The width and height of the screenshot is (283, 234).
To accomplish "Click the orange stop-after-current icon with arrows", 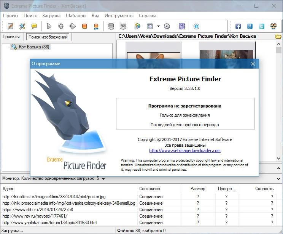I will [96, 26].
